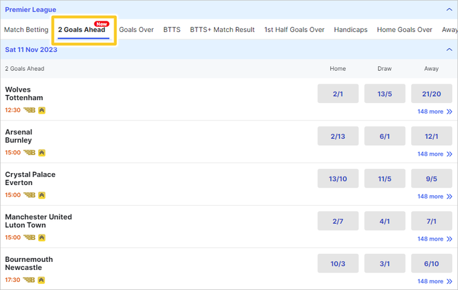The image size is (458, 290).
Task: Click the yellow boost icon under Arsenal Burnley
Action: 41,152
